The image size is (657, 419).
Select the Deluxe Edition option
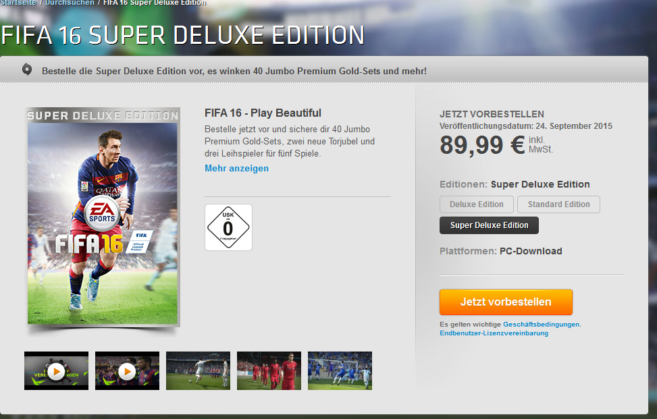[477, 204]
